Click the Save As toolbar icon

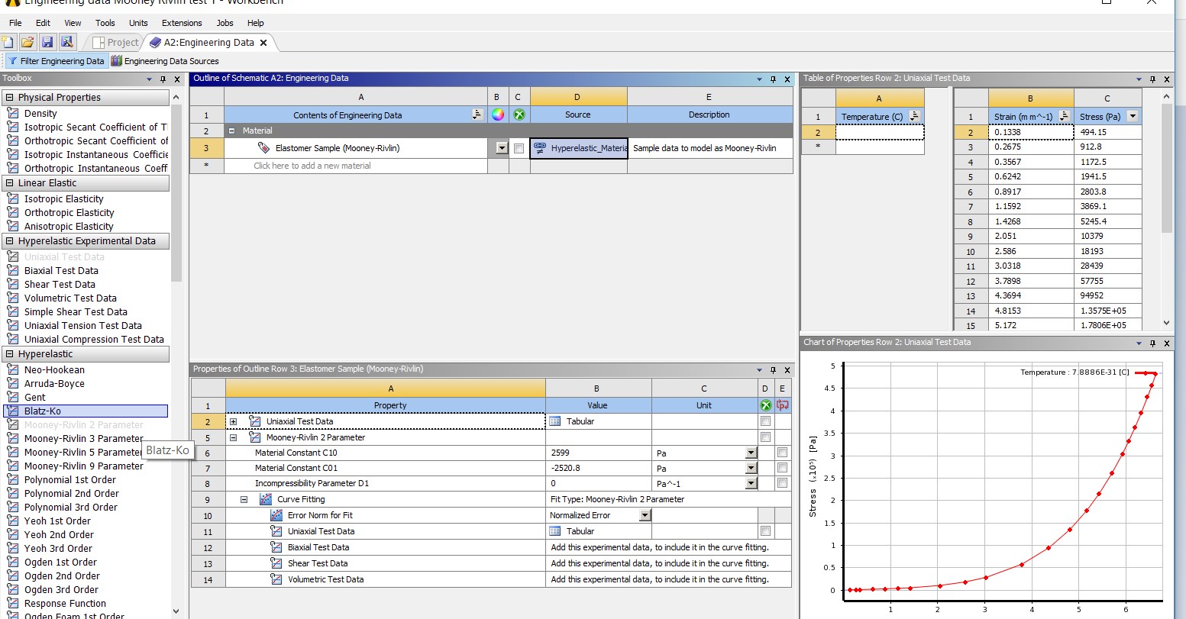(x=66, y=43)
